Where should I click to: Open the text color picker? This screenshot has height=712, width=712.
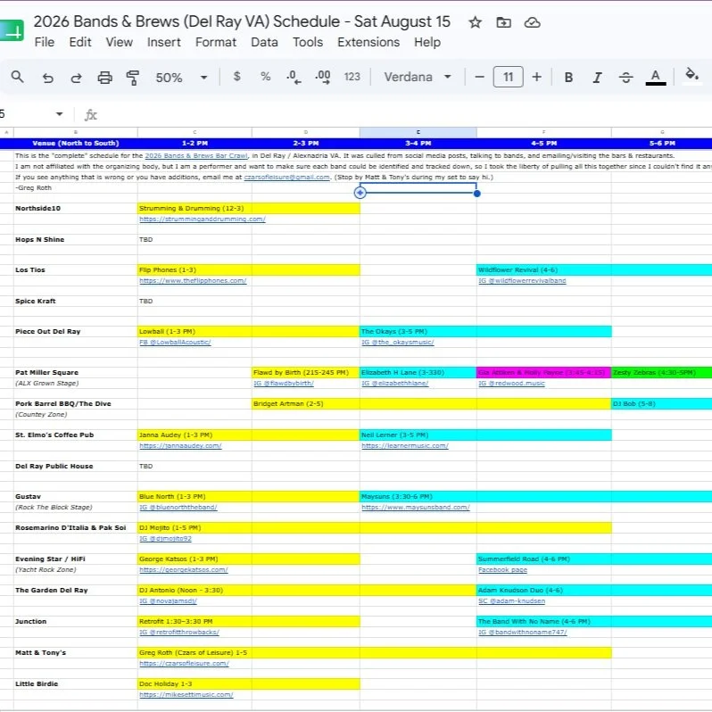tap(656, 78)
